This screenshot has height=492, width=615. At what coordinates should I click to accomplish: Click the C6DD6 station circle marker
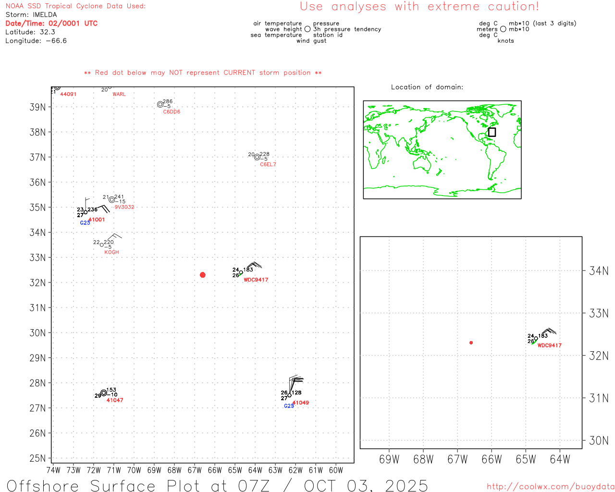[x=160, y=104]
